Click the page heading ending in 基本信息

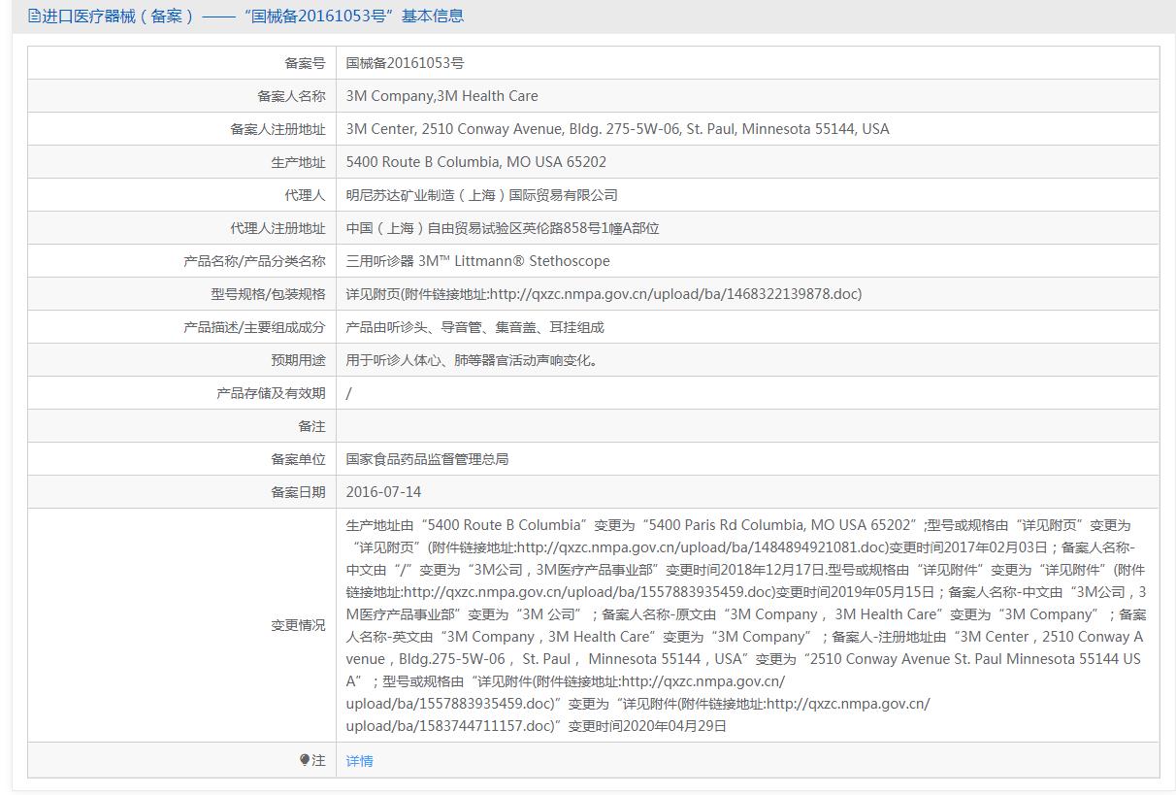pos(253,16)
